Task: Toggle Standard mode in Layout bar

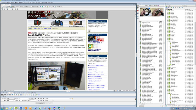Action: [x=3, y=95]
